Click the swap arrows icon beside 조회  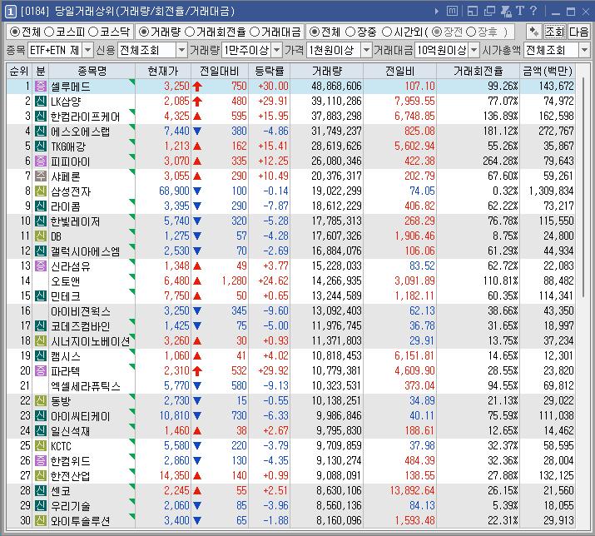pos(534,32)
